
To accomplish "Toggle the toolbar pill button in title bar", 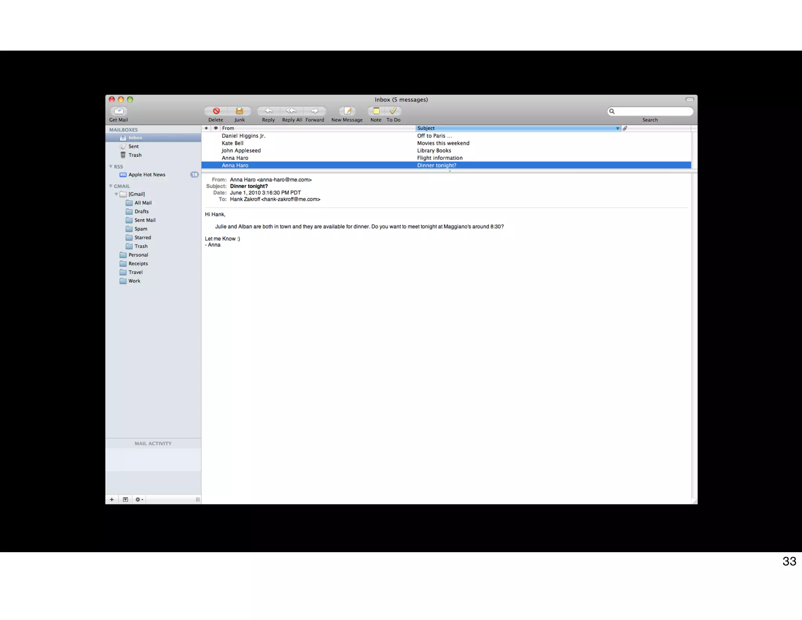I will click(x=690, y=100).
